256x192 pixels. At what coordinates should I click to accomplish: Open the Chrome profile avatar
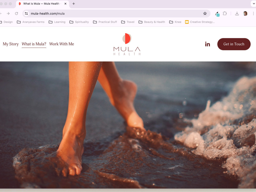tap(245, 14)
